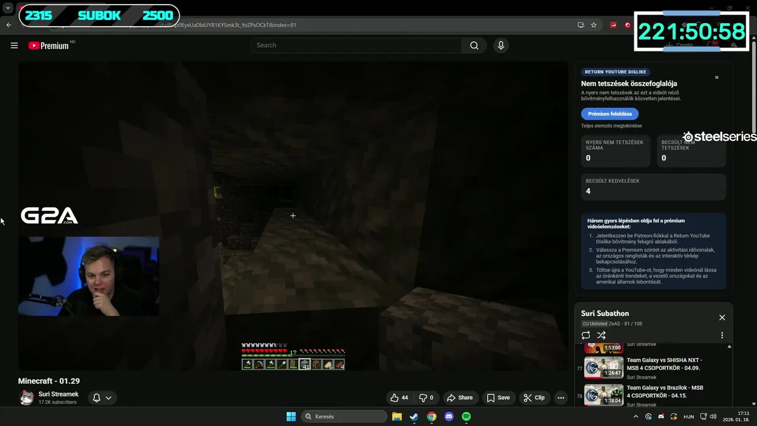Open network status tray icon
Viewport: 757px width, 426px height.
[x=703, y=417]
